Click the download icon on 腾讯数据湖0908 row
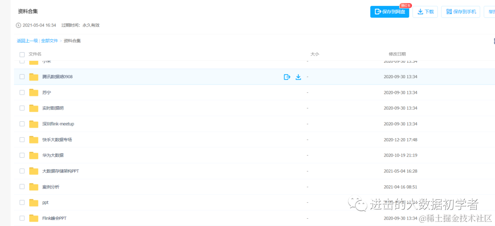The height and width of the screenshot is (226, 495). (x=298, y=77)
